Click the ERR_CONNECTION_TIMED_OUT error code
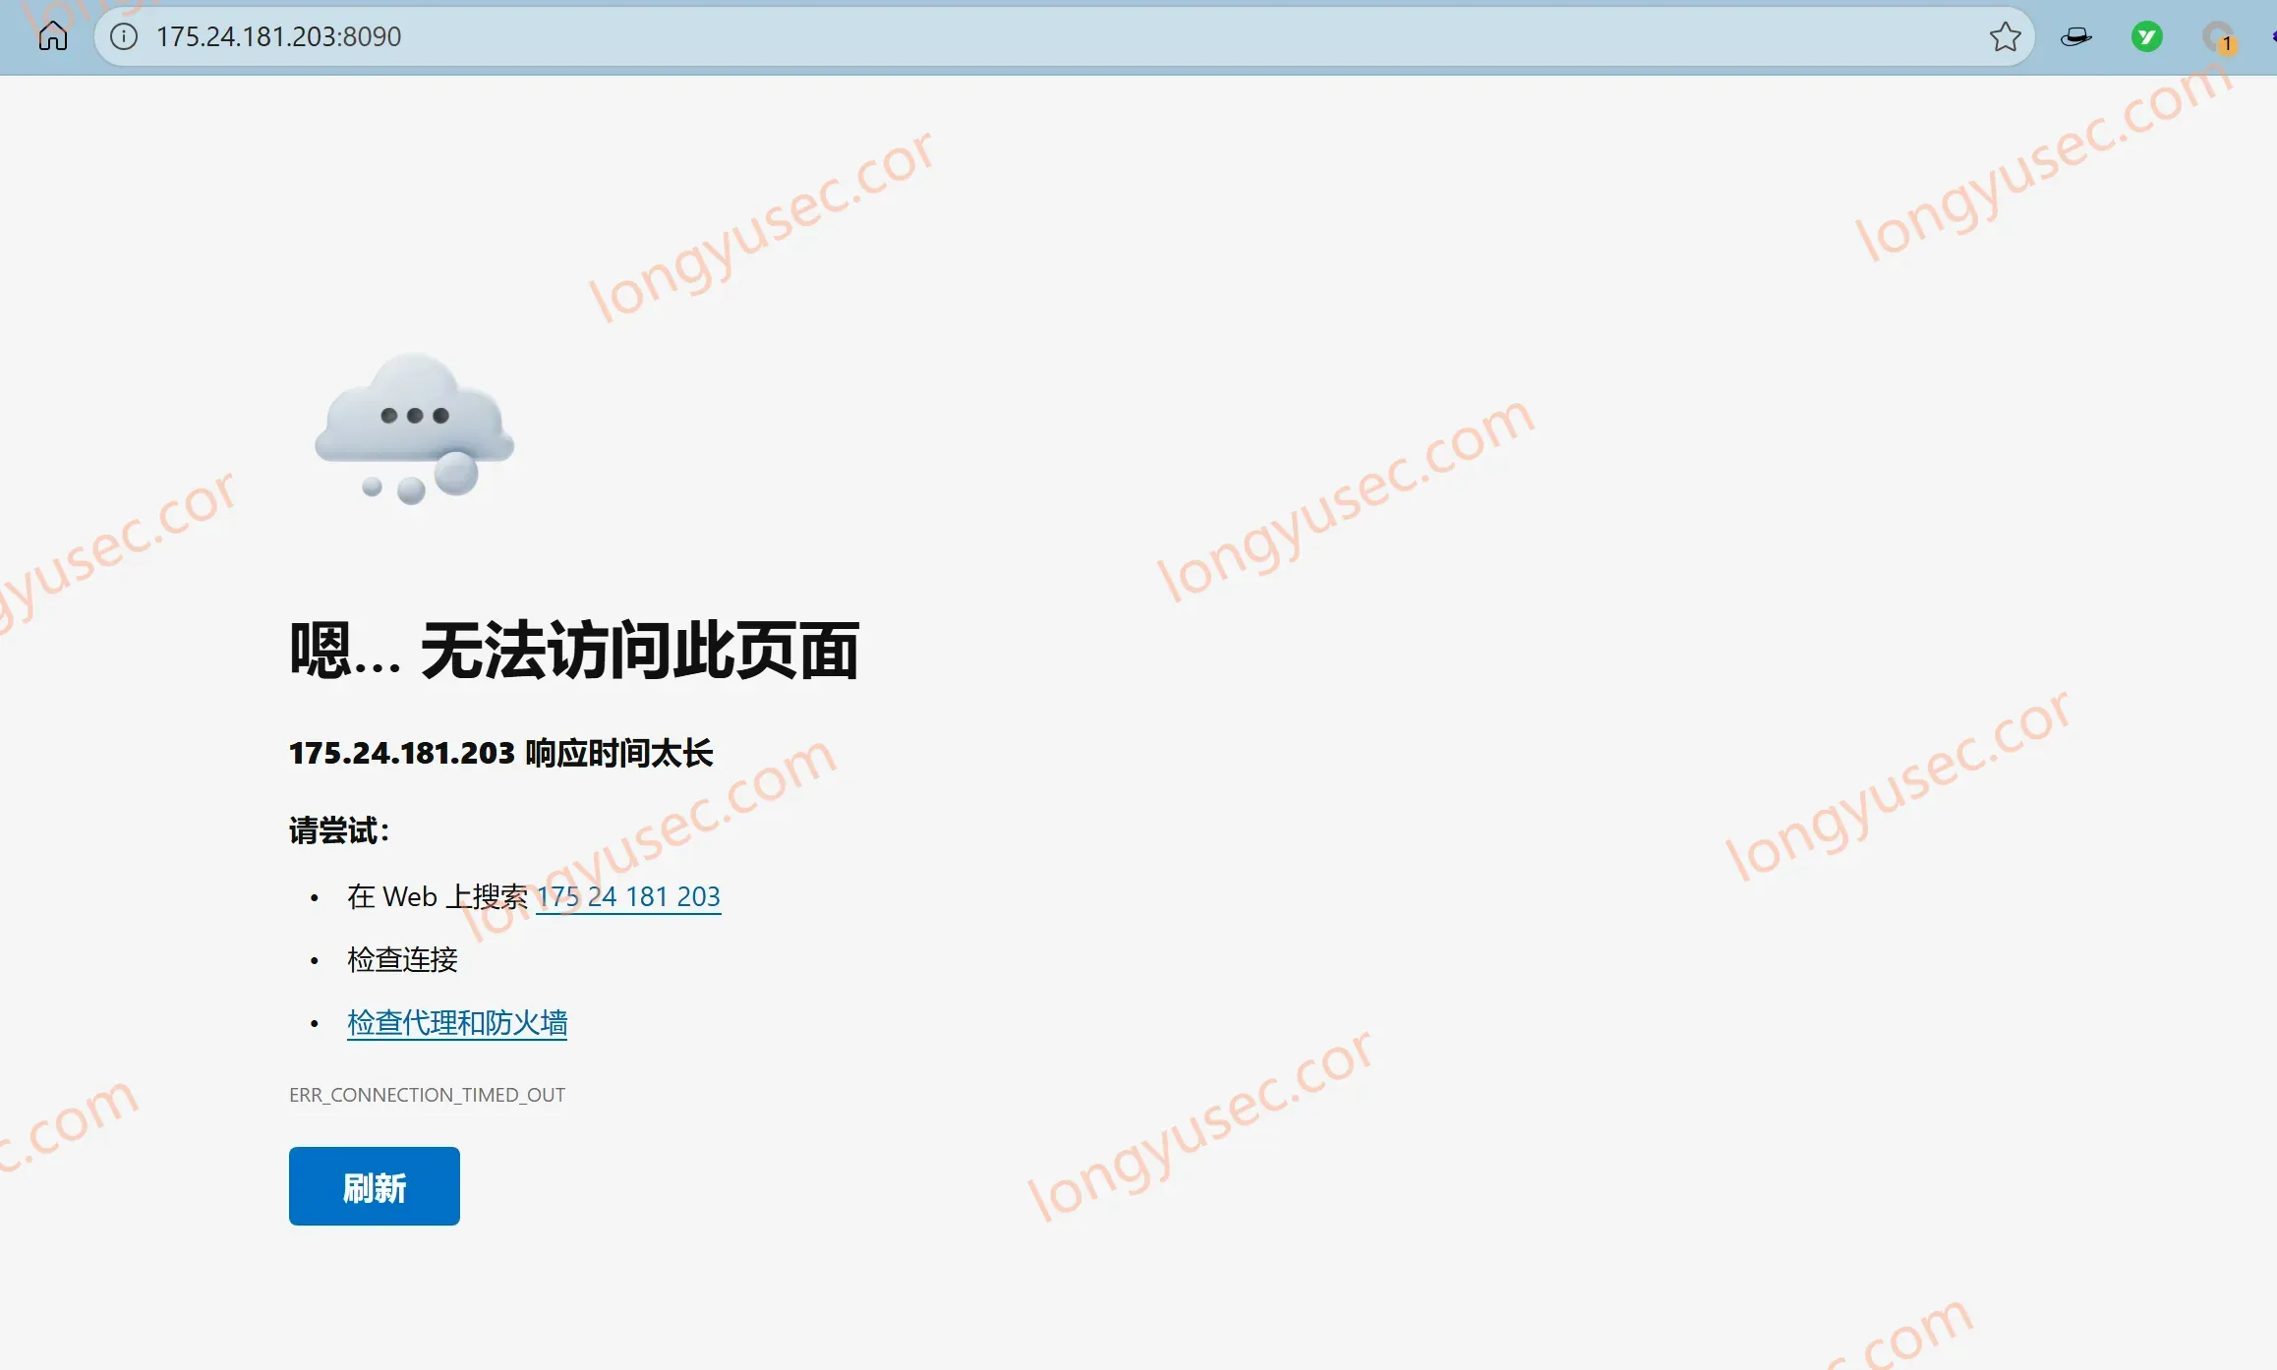 tap(427, 1095)
